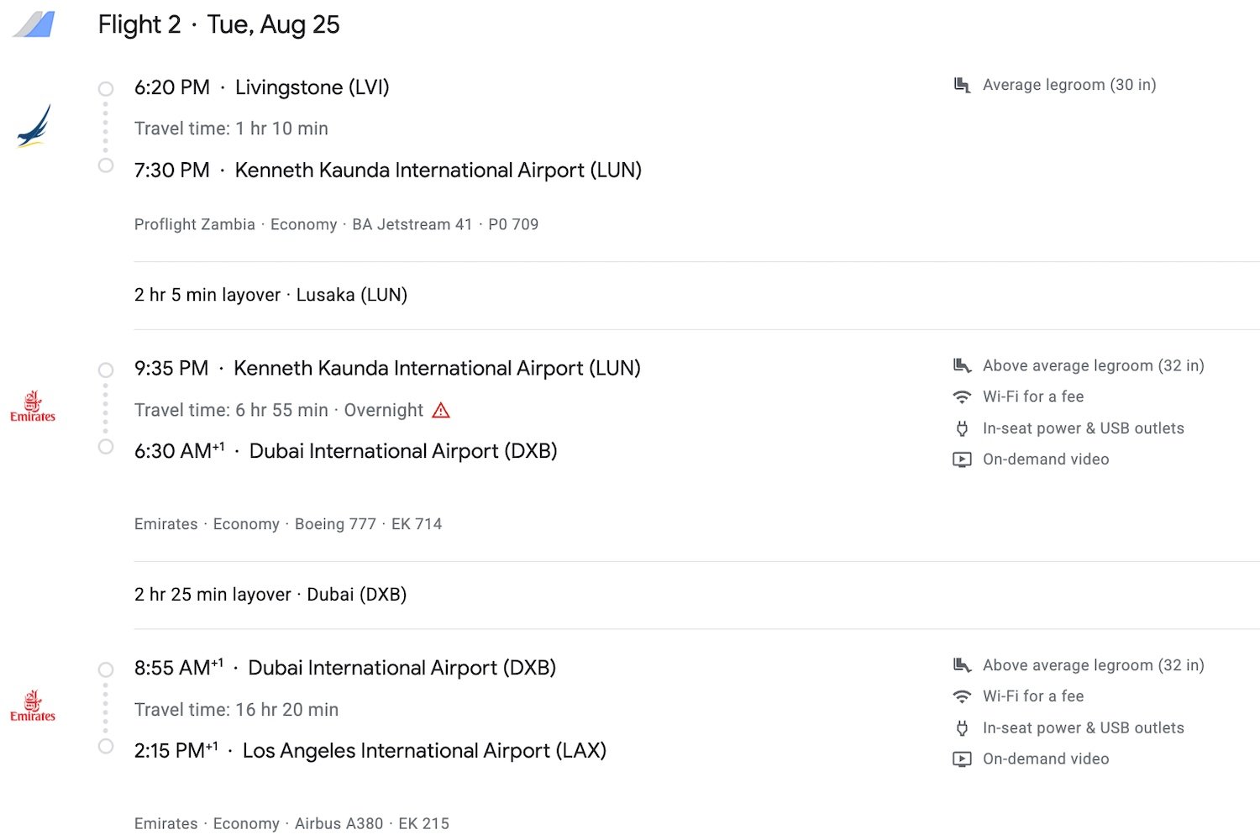This screenshot has width=1260, height=840.
Task: Select the 2:15 PM Los Angeles International arrival
Action: [370, 751]
